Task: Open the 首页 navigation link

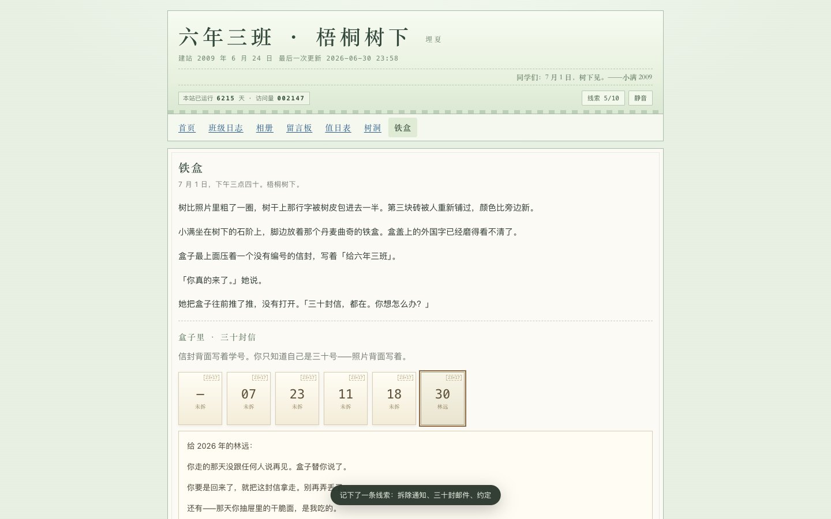Action: [x=187, y=128]
